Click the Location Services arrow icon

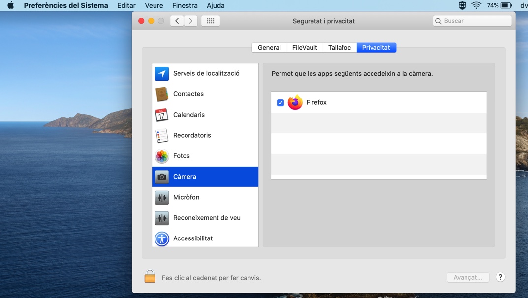click(162, 74)
